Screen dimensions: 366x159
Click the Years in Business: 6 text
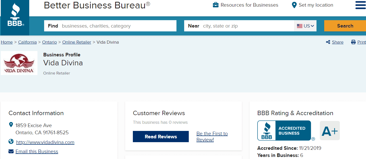click(280, 155)
